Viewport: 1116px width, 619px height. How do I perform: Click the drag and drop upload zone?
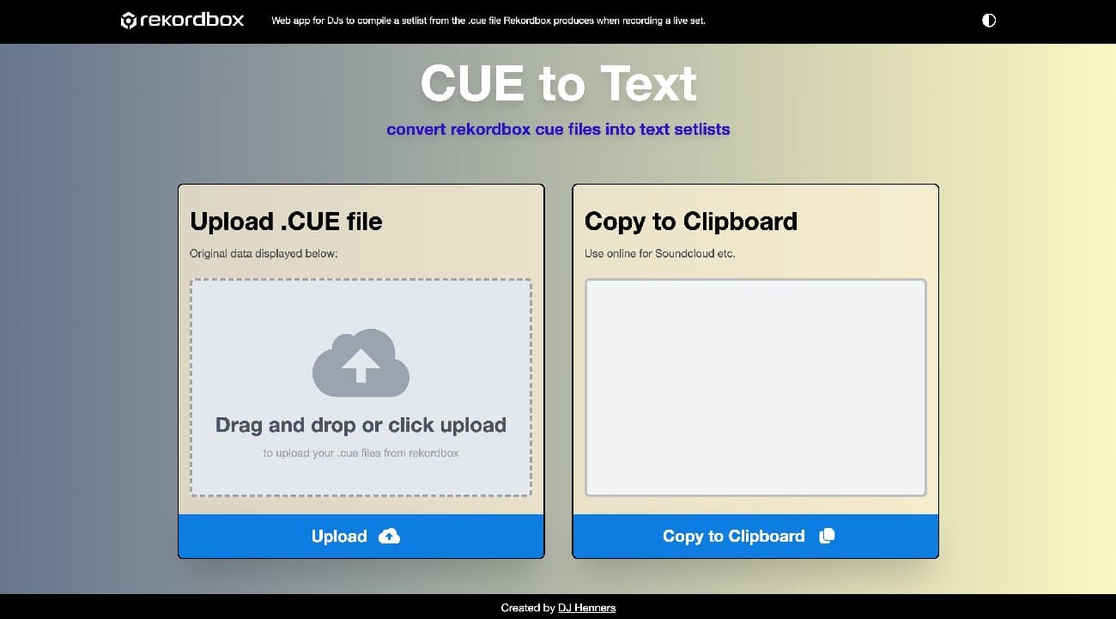[361, 386]
